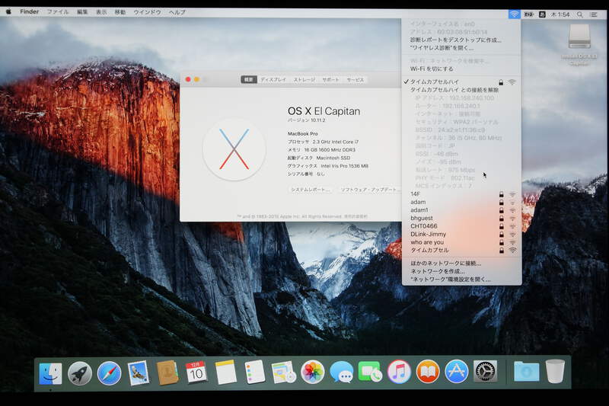This screenshot has height=406, width=609.
Task: Open the Apple menu
Action: coord(9,12)
